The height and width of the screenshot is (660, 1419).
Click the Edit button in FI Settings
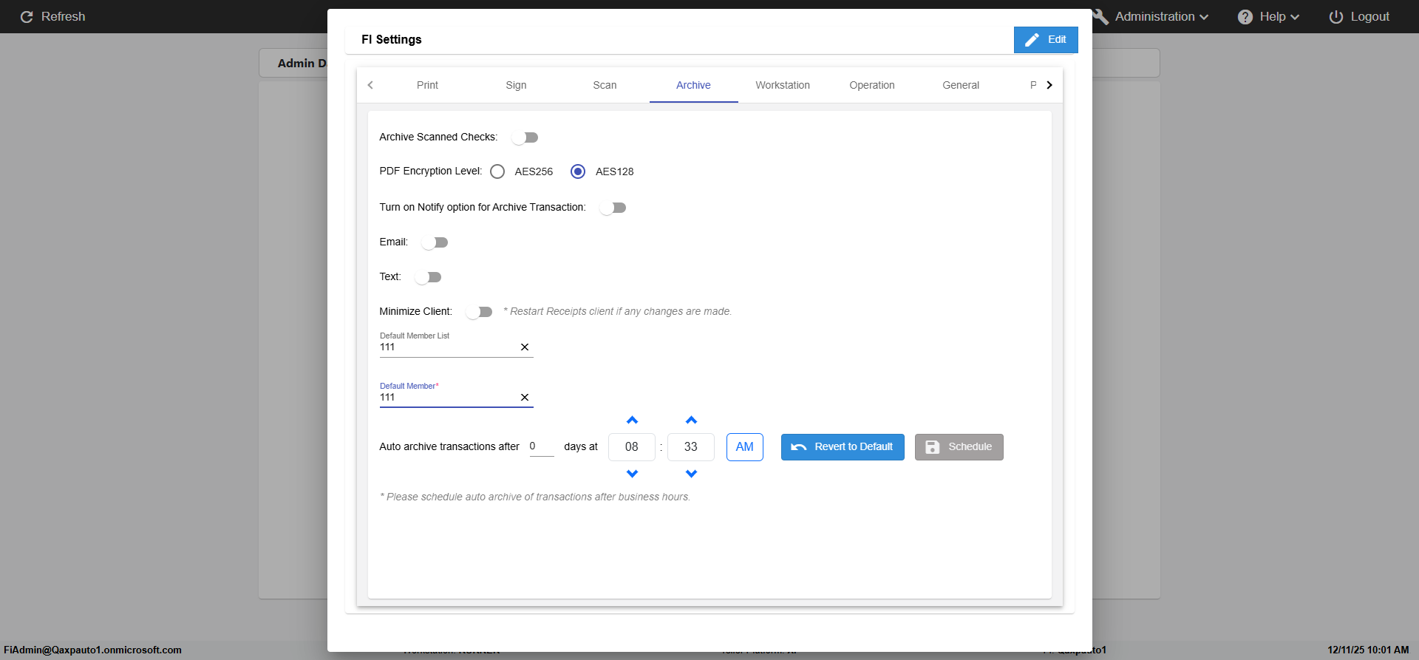(x=1046, y=40)
